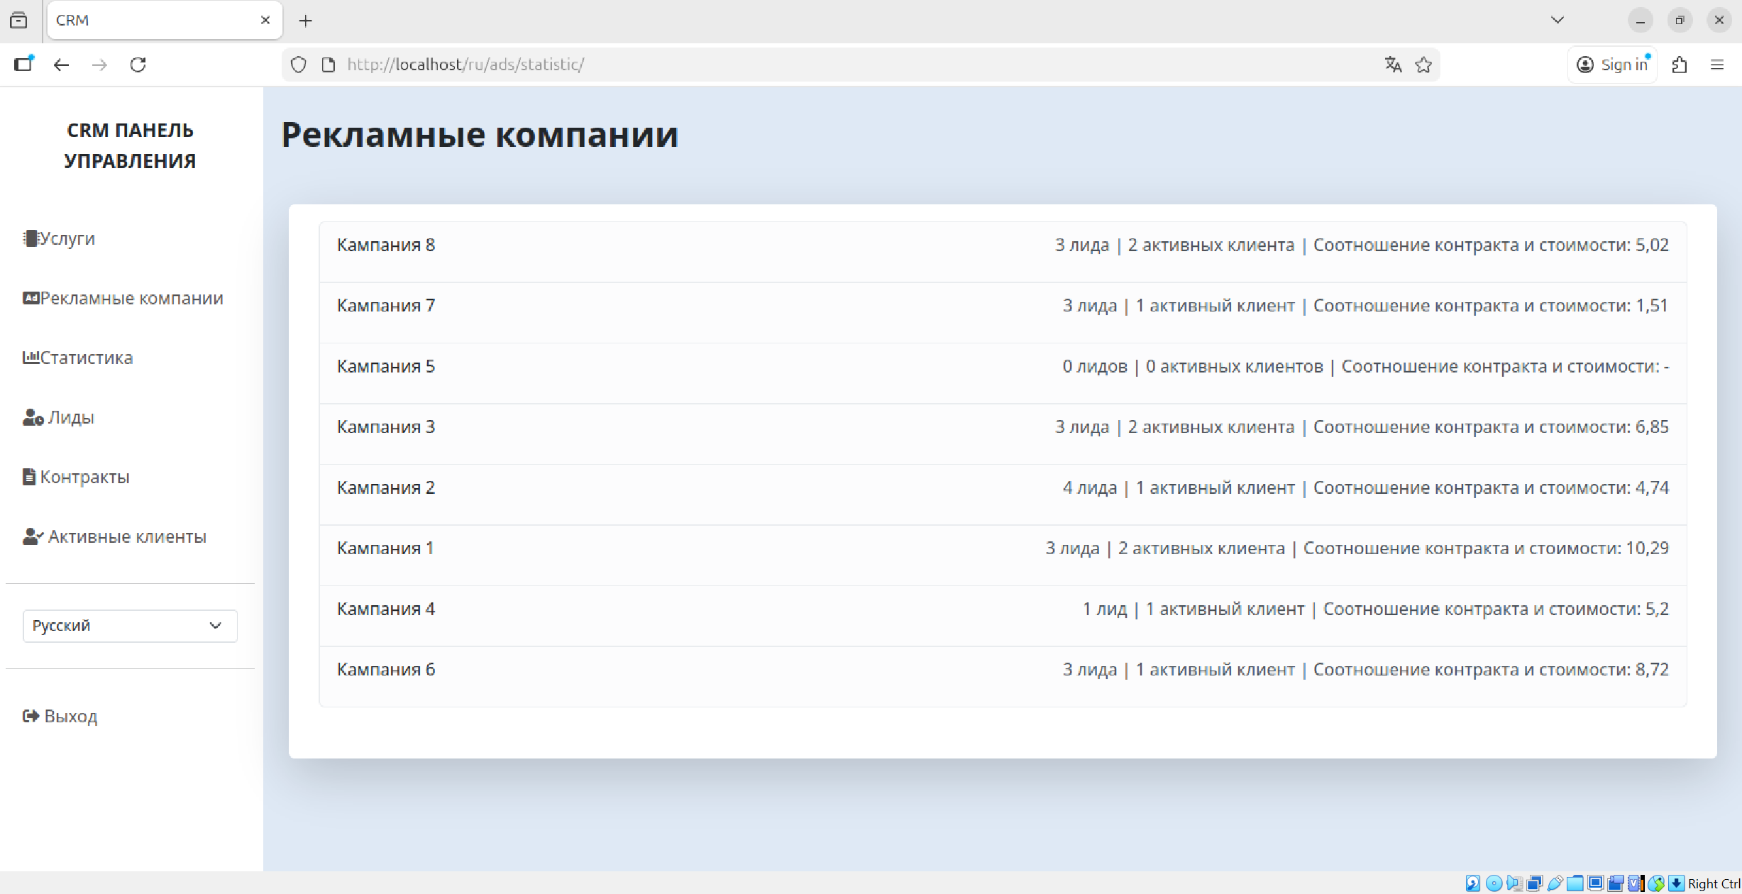This screenshot has height=894, width=1742.
Task: Click the bar chart icon beside Статистика
Action: tap(31, 357)
